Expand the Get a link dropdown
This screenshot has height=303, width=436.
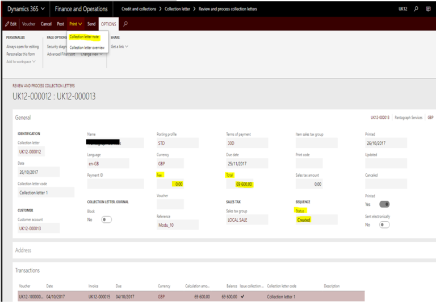(119, 47)
